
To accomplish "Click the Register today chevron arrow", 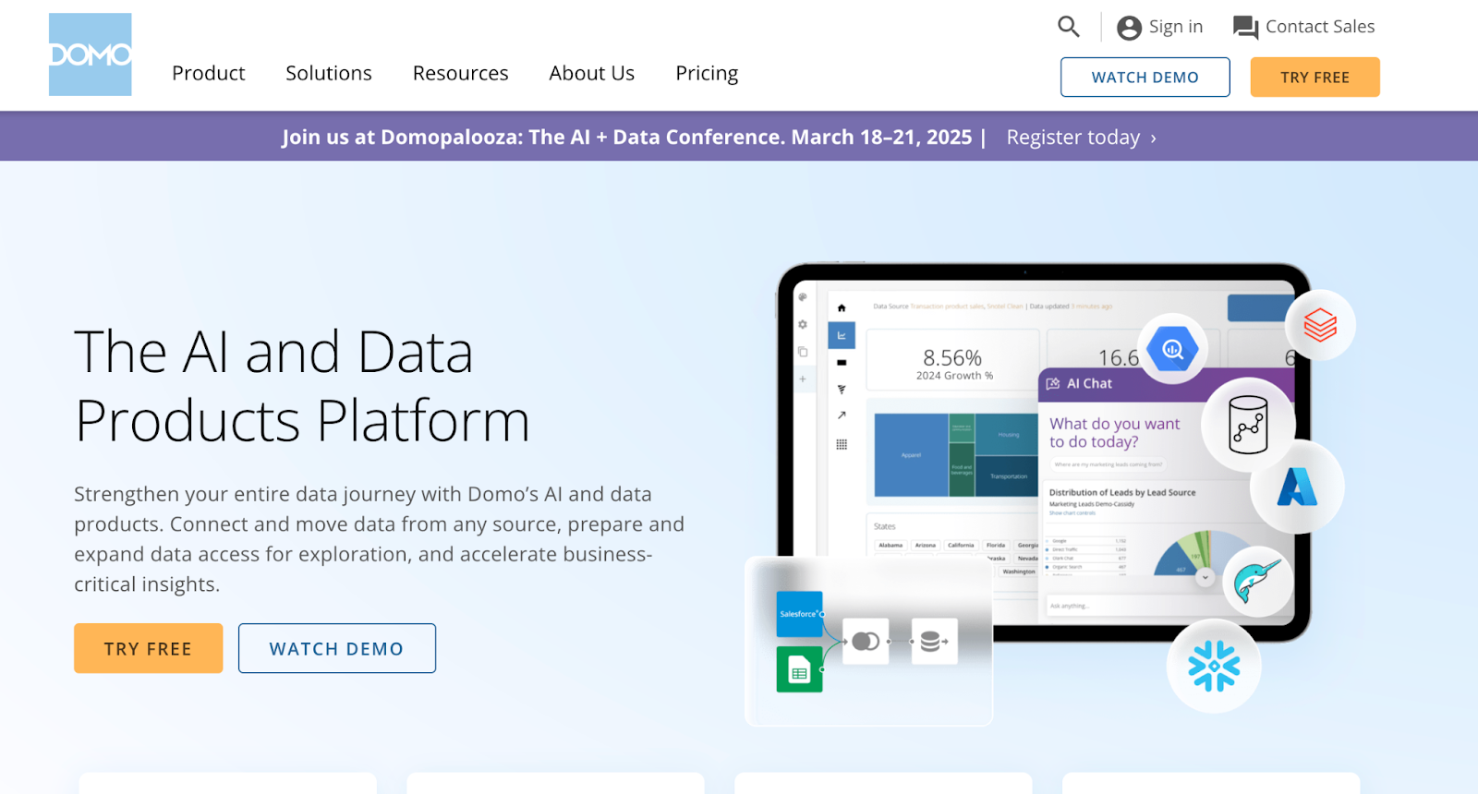I will click(1153, 138).
